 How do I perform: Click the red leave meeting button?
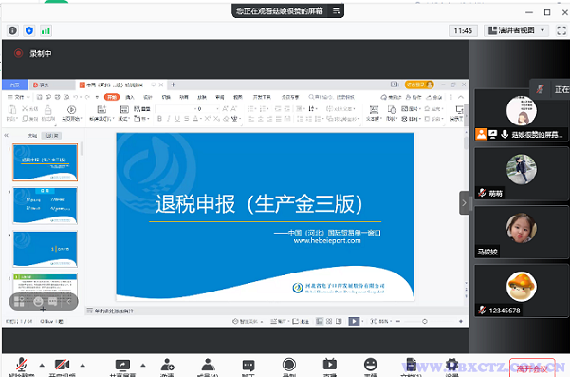click(532, 368)
